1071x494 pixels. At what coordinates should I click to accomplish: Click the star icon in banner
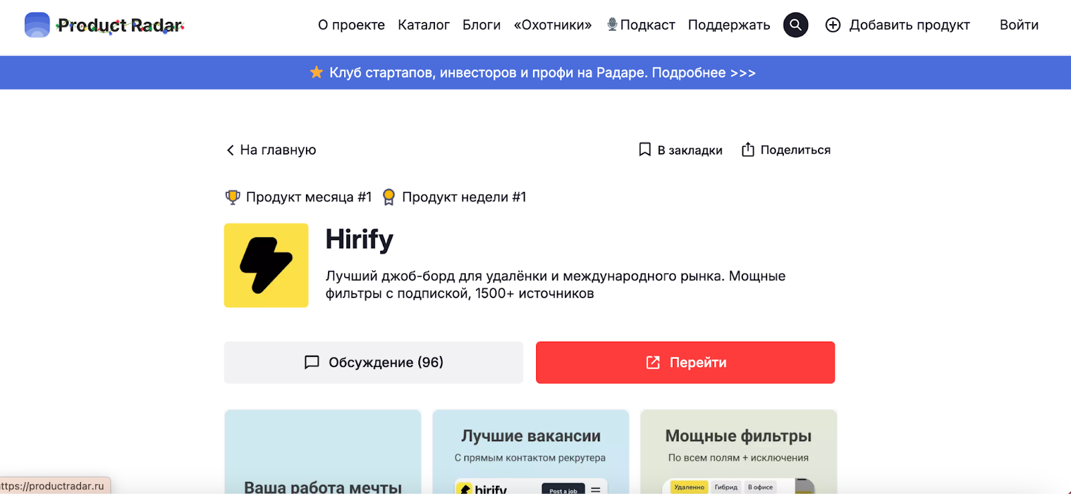pos(317,72)
